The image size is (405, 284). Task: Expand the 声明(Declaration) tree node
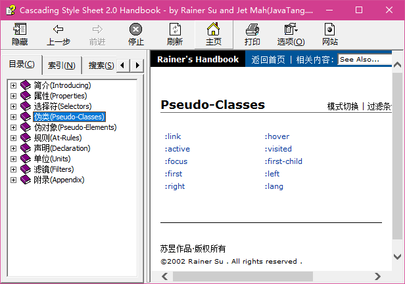coord(13,148)
